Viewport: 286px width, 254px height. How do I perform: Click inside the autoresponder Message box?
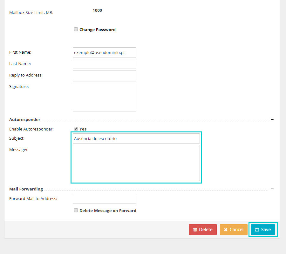click(x=136, y=163)
